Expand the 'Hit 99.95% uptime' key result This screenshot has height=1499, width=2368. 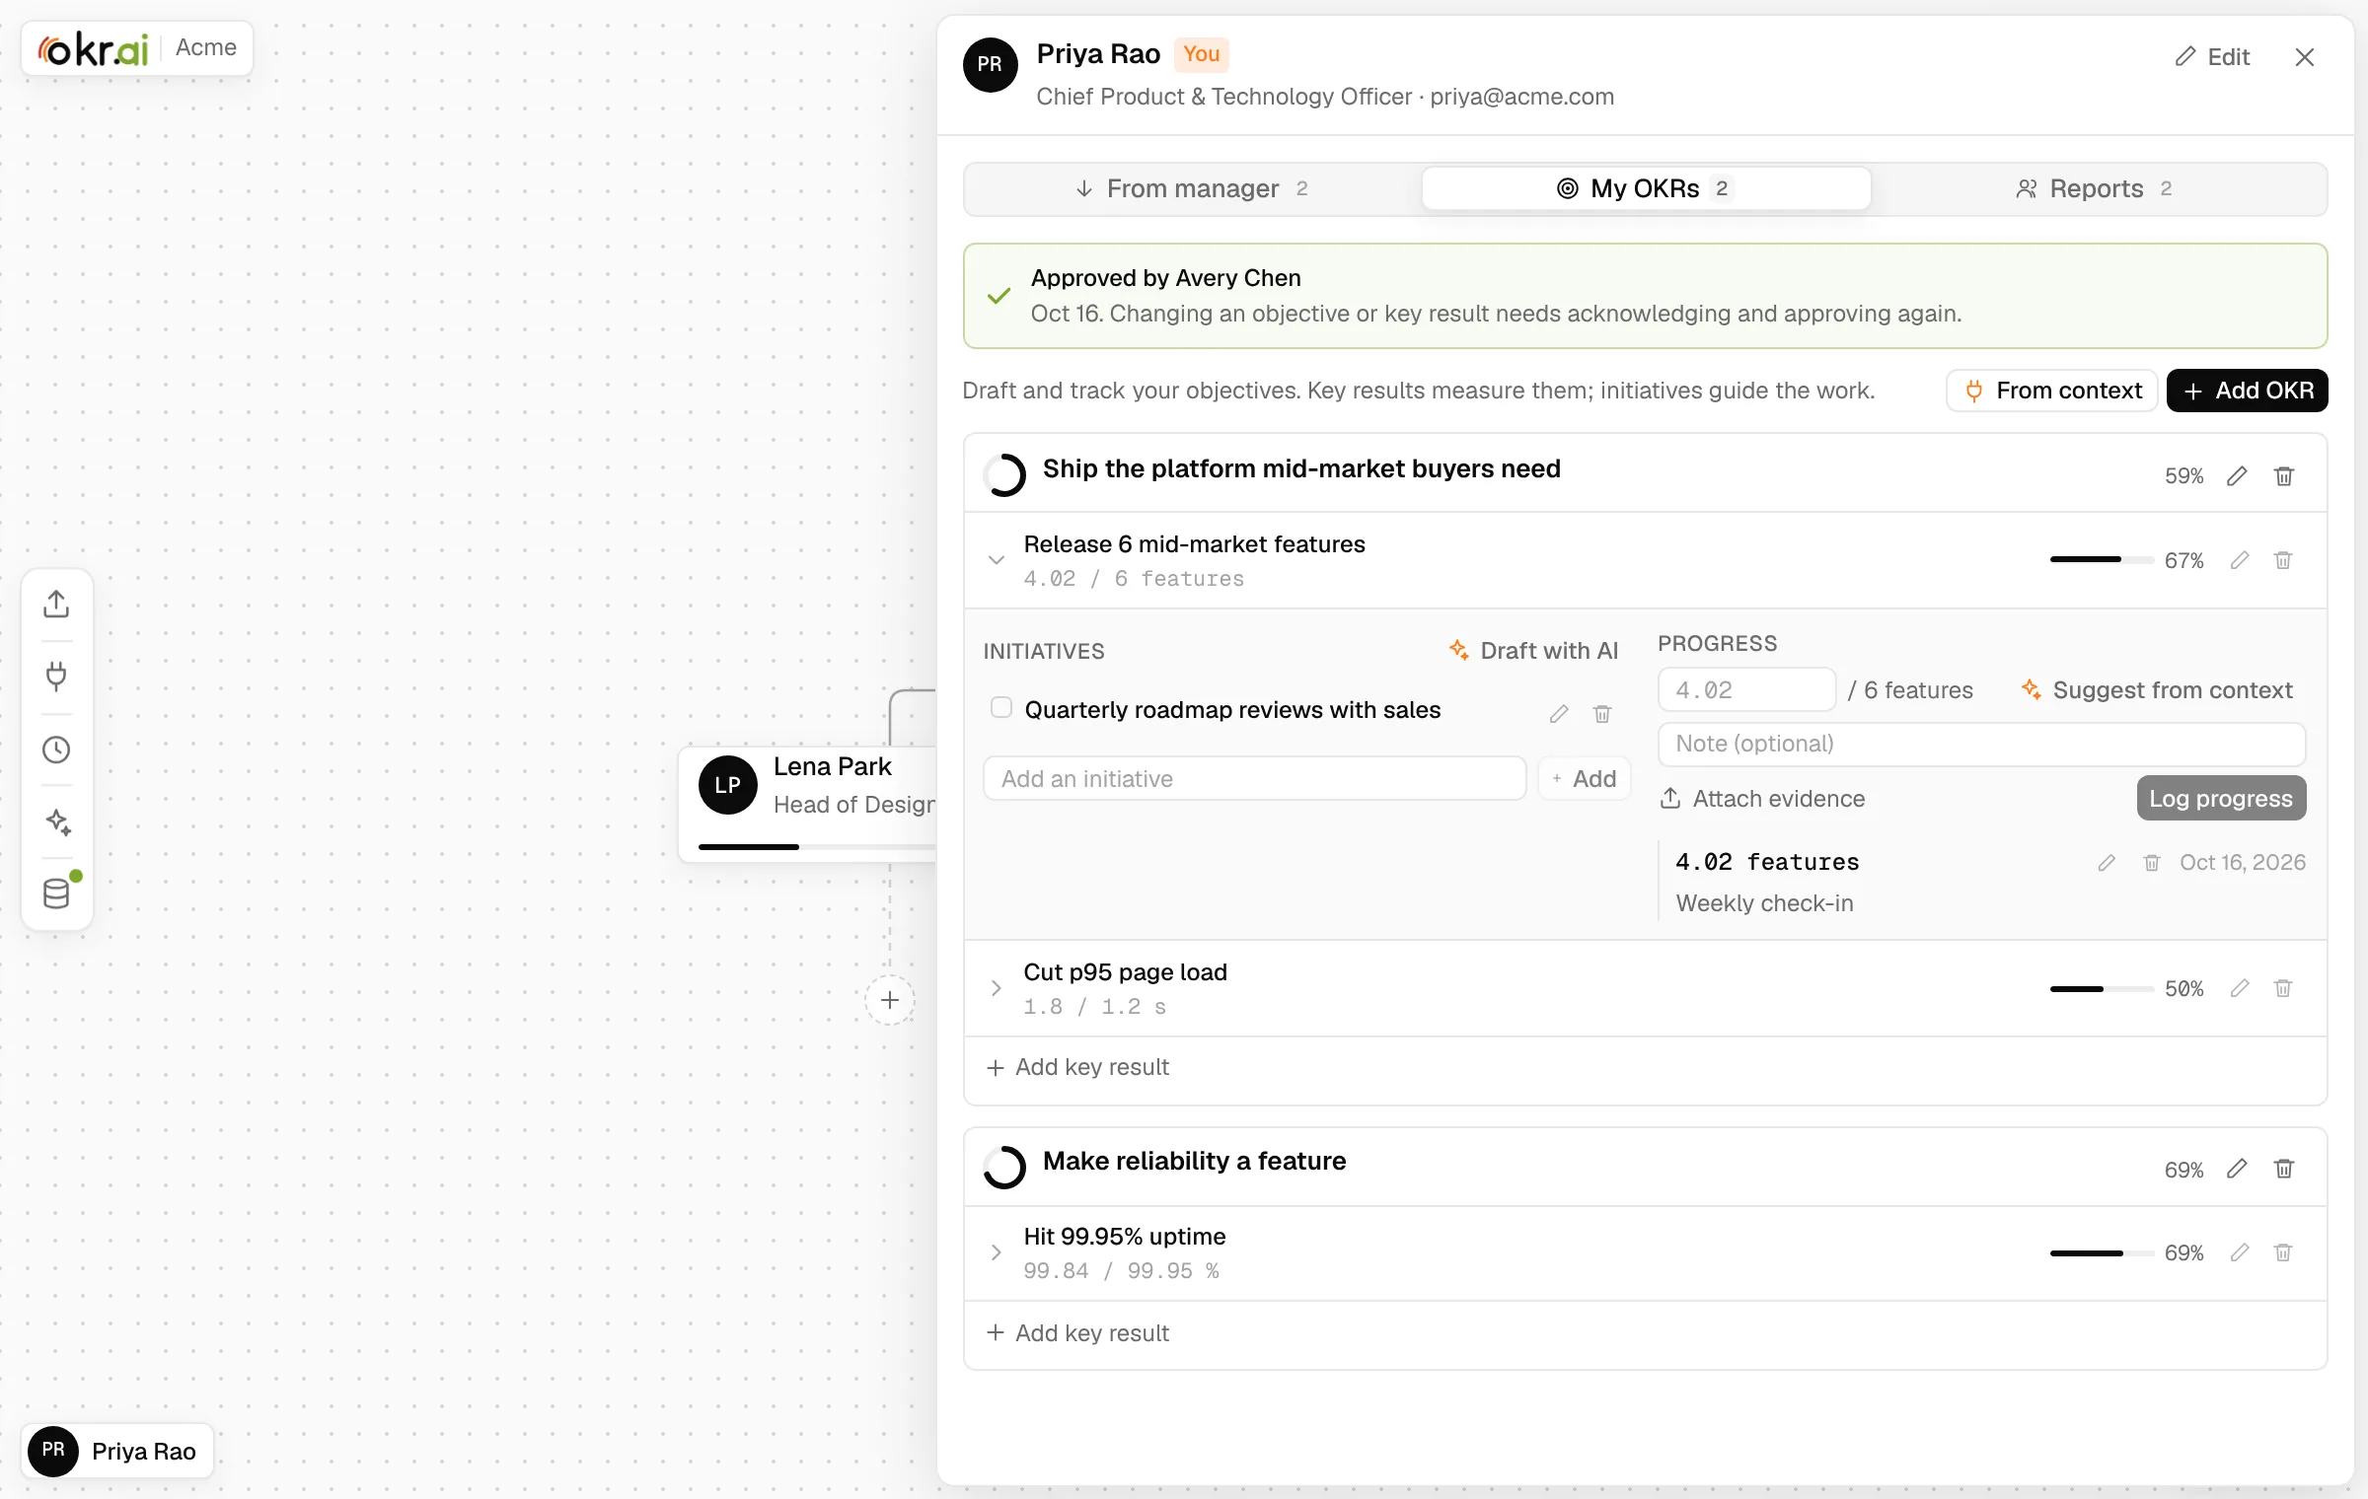tap(996, 1252)
